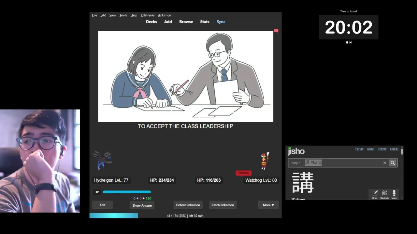The height and width of the screenshot is (234, 417).
Task: Click HP: 234/234 value
Action: coord(162,180)
